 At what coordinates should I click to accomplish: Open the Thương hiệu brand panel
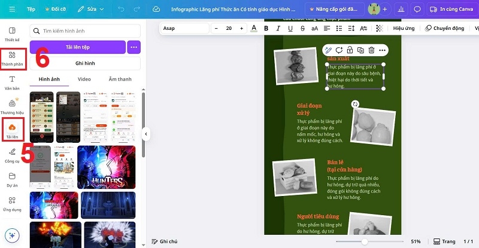(x=12, y=107)
